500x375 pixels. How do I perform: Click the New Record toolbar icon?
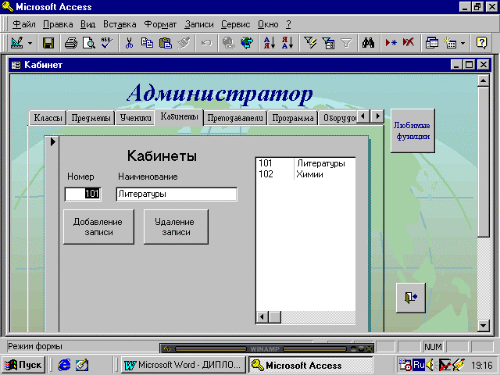tap(391, 43)
